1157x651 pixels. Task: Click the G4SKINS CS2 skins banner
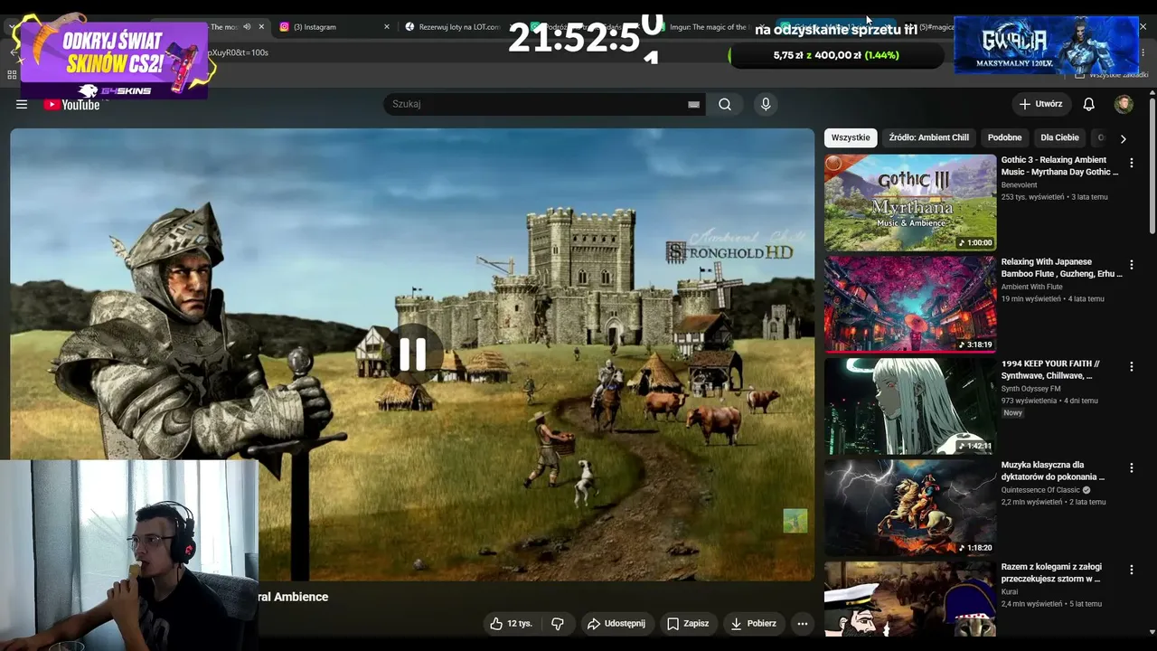pos(113,59)
